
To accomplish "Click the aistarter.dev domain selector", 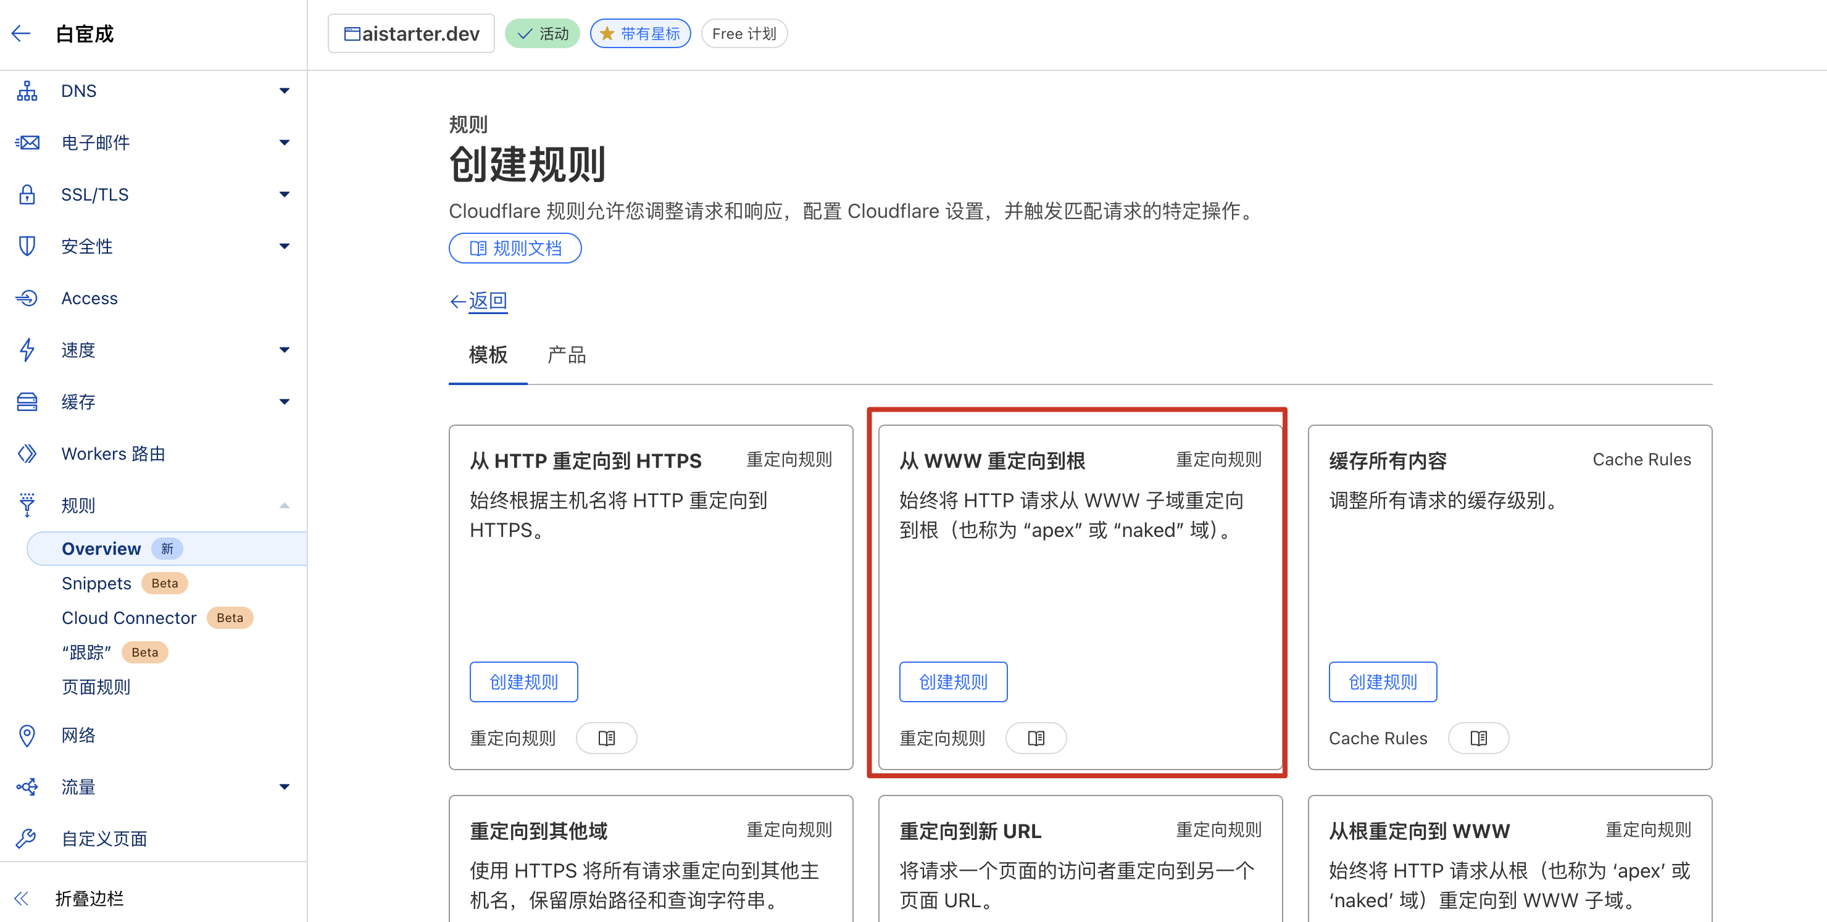I will pyautogui.click(x=410, y=33).
